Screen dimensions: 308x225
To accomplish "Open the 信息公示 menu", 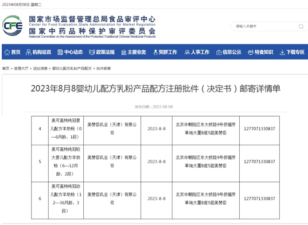I will point(232,52).
